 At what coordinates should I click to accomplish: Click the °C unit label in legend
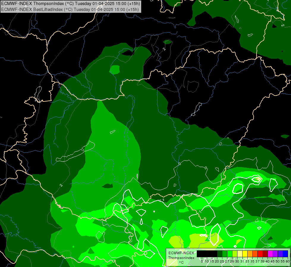pyautogui.click(x=182, y=262)
